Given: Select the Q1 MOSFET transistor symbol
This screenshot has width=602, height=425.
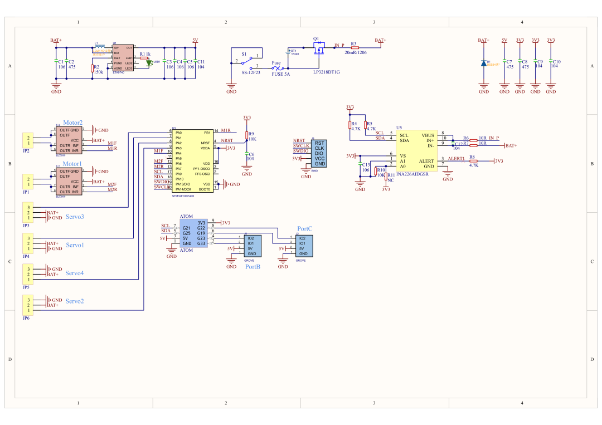Looking at the screenshot, I should (319, 48).
